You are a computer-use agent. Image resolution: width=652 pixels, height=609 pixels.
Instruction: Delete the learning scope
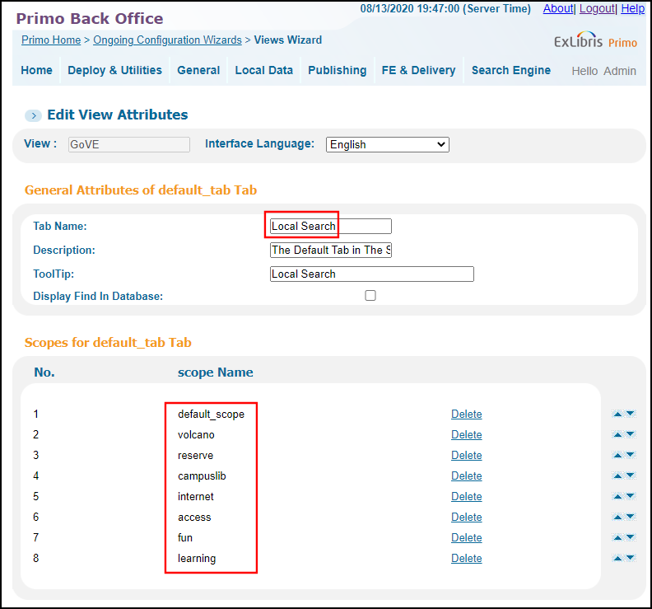pyautogui.click(x=467, y=558)
